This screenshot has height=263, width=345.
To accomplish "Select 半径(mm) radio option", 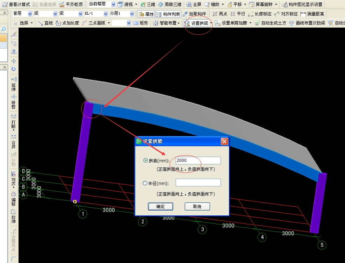I will pyautogui.click(x=145, y=183).
